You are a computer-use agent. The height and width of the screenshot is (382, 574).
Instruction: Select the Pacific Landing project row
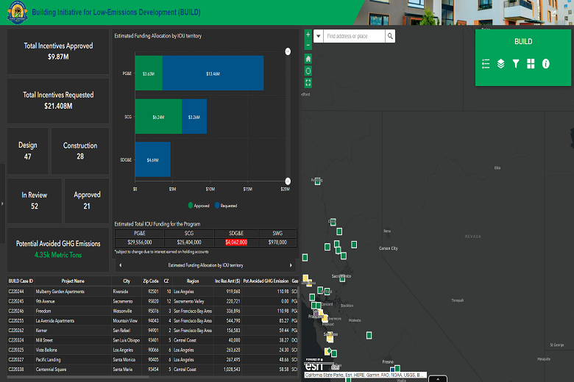[x=152, y=360]
